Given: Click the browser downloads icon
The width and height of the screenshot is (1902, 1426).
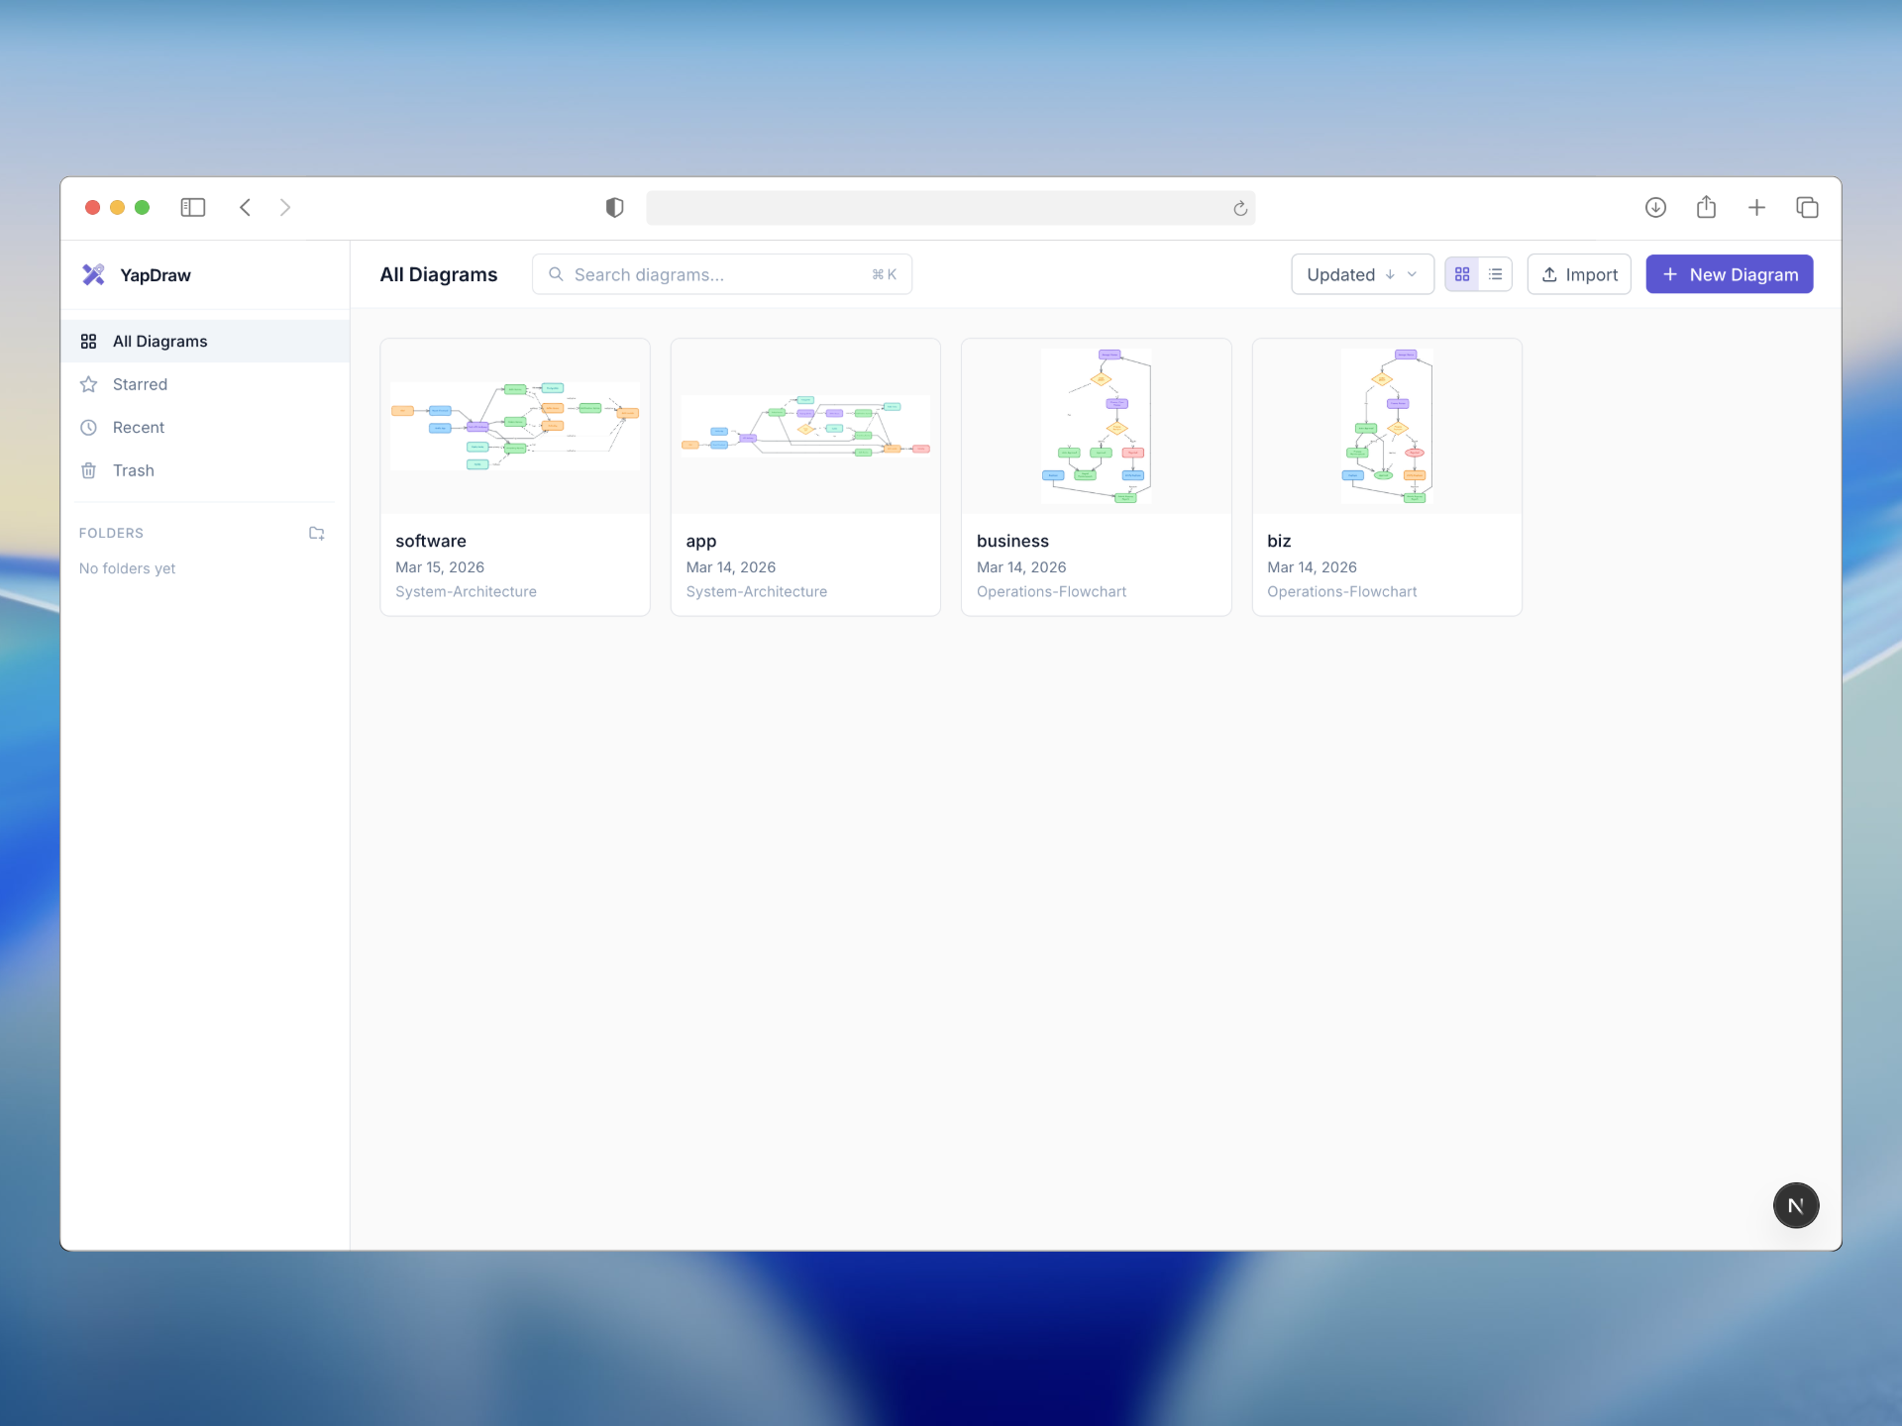Looking at the screenshot, I should point(1655,207).
